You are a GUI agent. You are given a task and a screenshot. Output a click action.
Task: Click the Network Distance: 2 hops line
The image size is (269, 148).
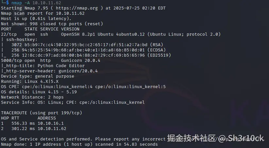coord(32,97)
